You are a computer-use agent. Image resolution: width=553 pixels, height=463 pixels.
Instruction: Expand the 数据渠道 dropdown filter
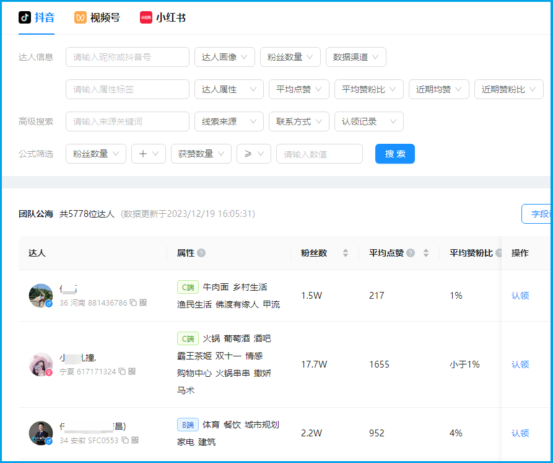click(x=356, y=57)
